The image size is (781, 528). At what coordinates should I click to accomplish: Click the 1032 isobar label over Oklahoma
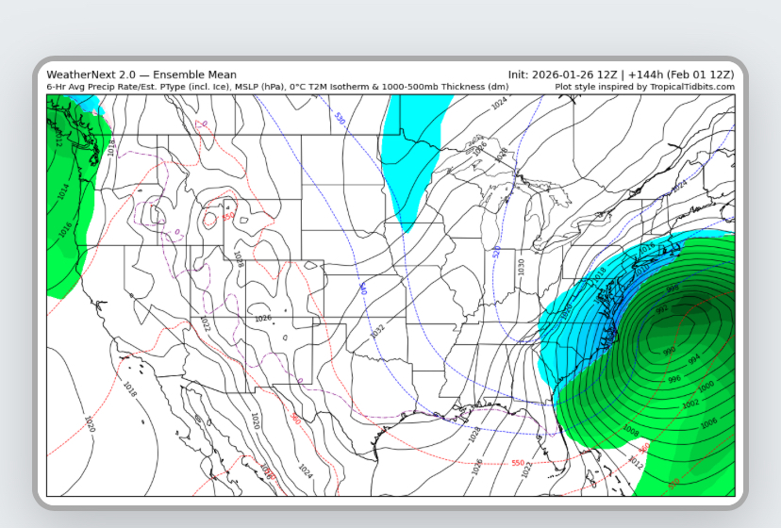point(377,331)
